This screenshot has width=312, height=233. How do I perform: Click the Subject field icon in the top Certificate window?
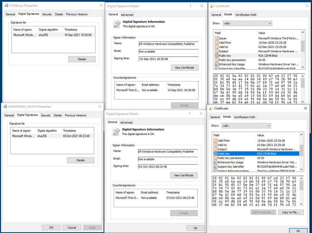(x=216, y=51)
